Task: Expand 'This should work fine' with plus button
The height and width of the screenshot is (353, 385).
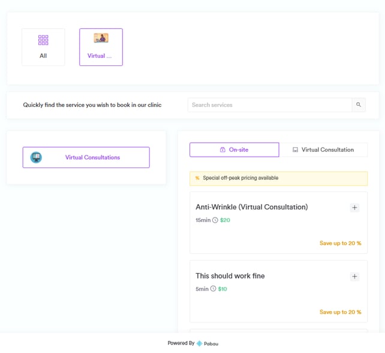Action: coord(354,277)
